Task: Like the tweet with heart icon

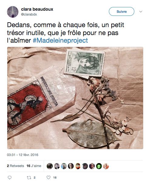Action: (49, 177)
